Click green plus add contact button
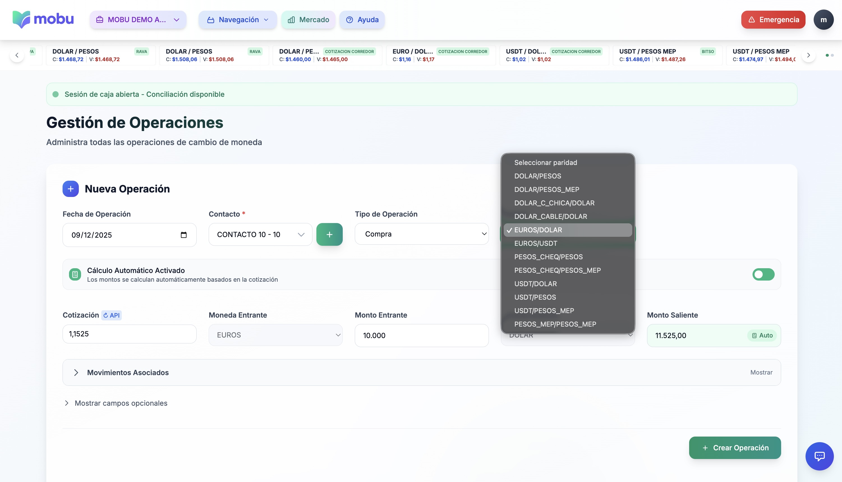 tap(329, 234)
